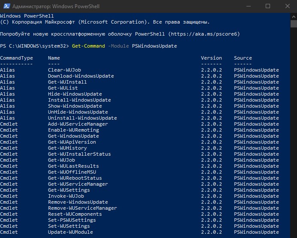Image resolution: width=297 pixels, height=238 pixels.
Task: Click the Clear-WUJob alias name
Action: [64, 70]
